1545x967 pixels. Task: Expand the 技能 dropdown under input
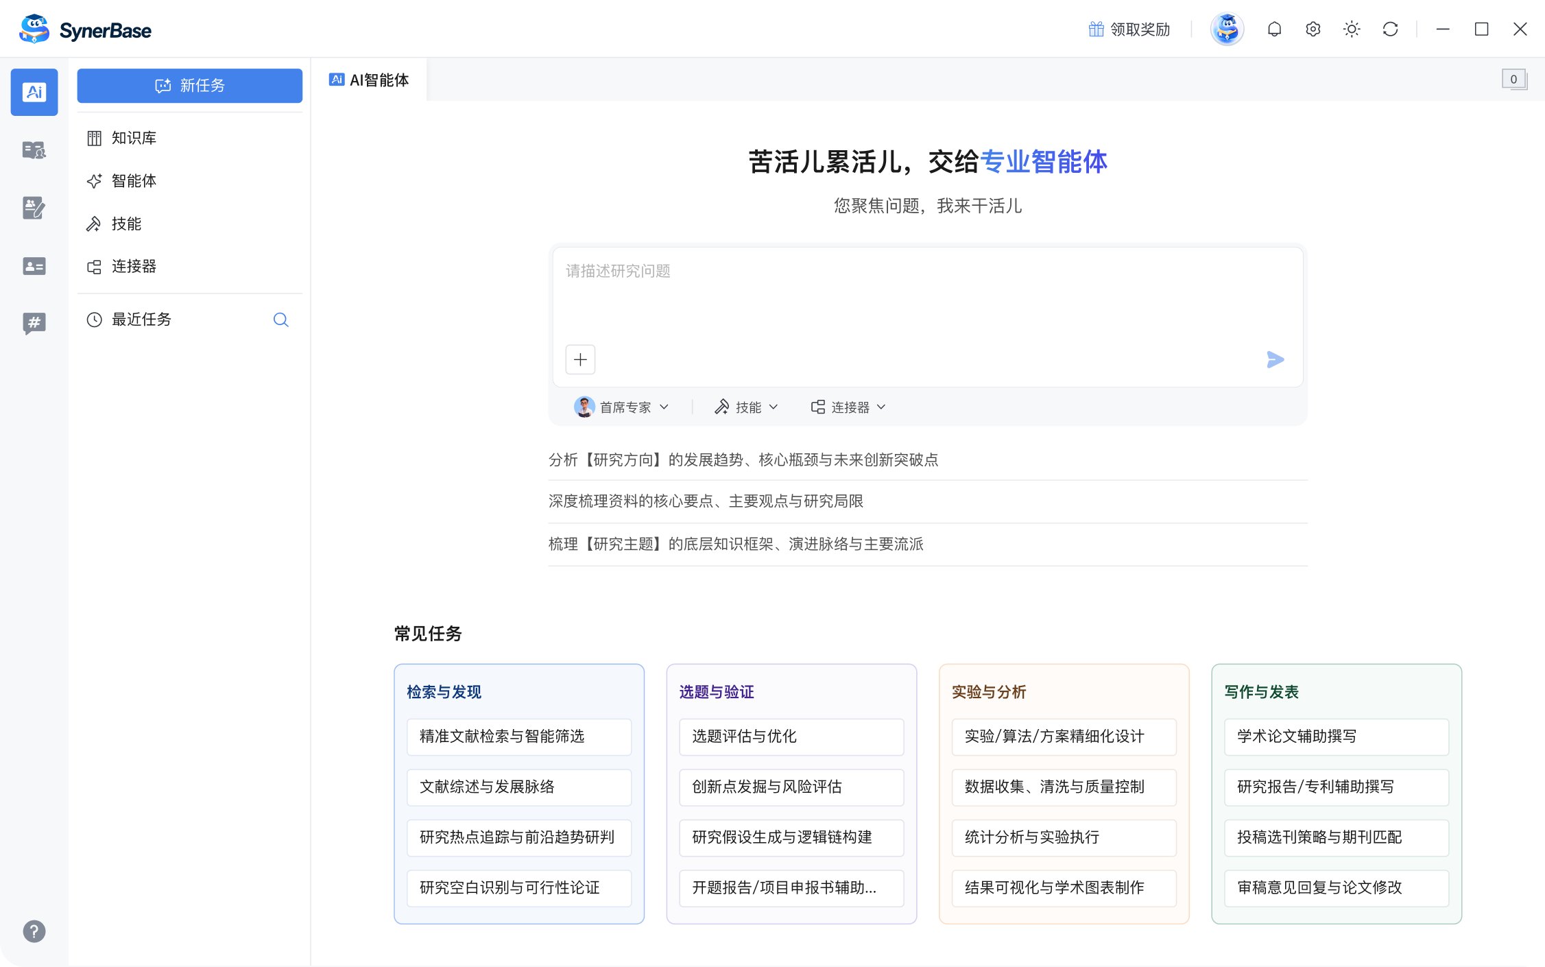point(746,407)
